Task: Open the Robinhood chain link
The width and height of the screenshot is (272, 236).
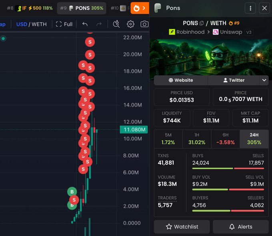Action: [x=187, y=32]
